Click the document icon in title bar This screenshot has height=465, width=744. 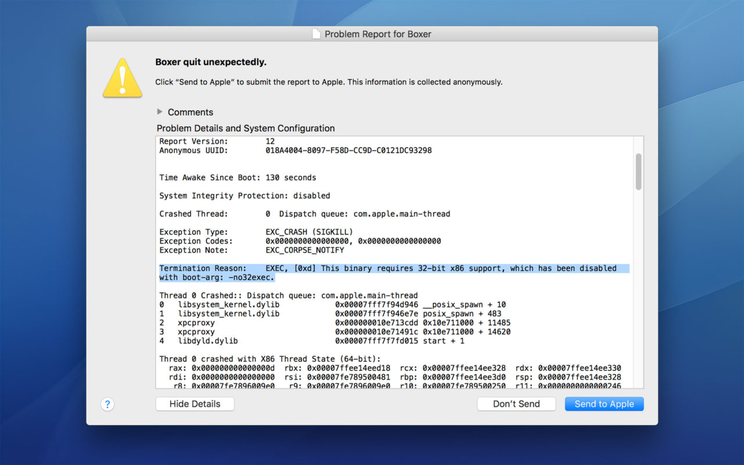[316, 34]
